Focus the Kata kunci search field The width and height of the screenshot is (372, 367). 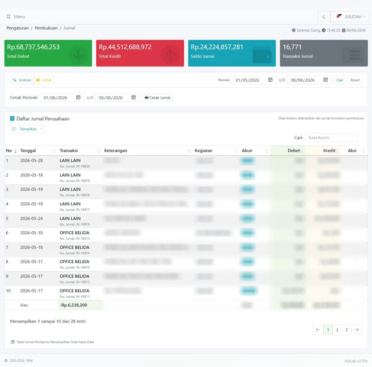[331, 137]
